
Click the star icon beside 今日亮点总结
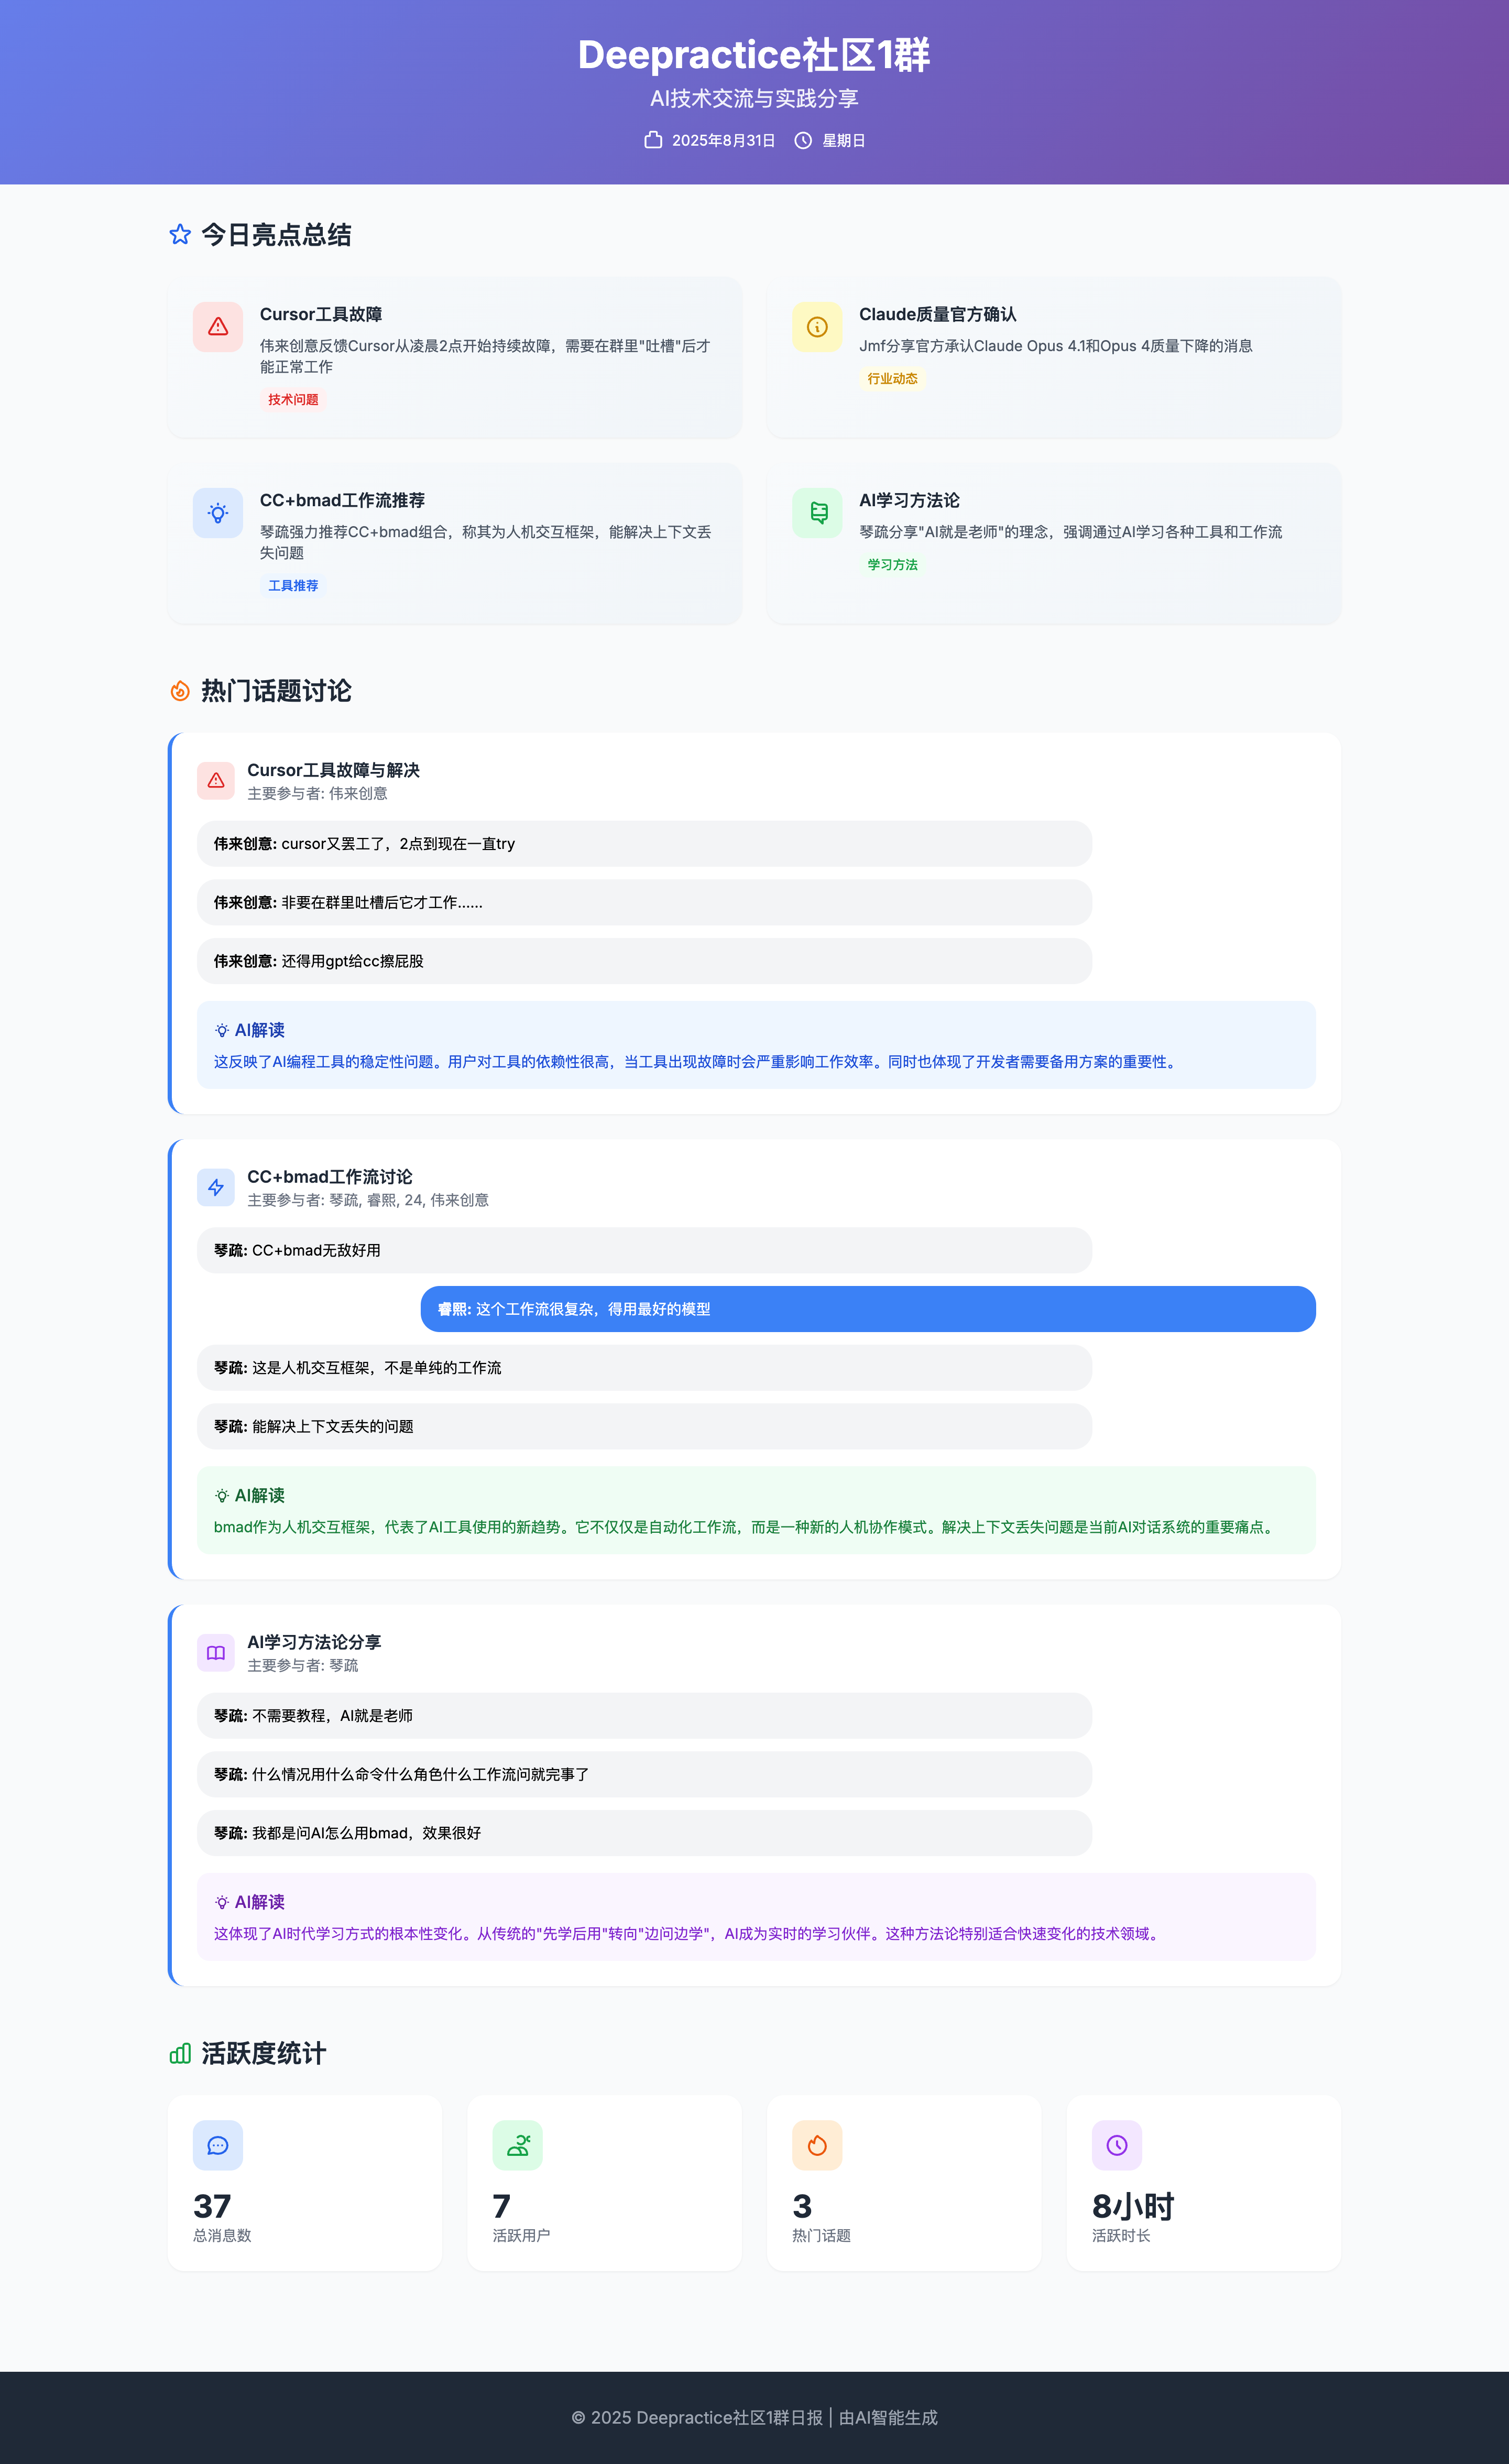180,235
